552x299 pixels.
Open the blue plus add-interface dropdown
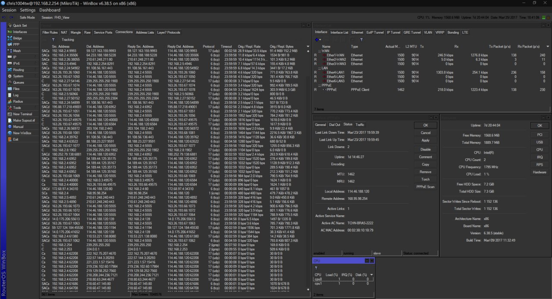coord(318,40)
